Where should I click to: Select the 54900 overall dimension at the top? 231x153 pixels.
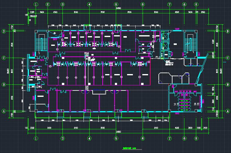[116, 8]
